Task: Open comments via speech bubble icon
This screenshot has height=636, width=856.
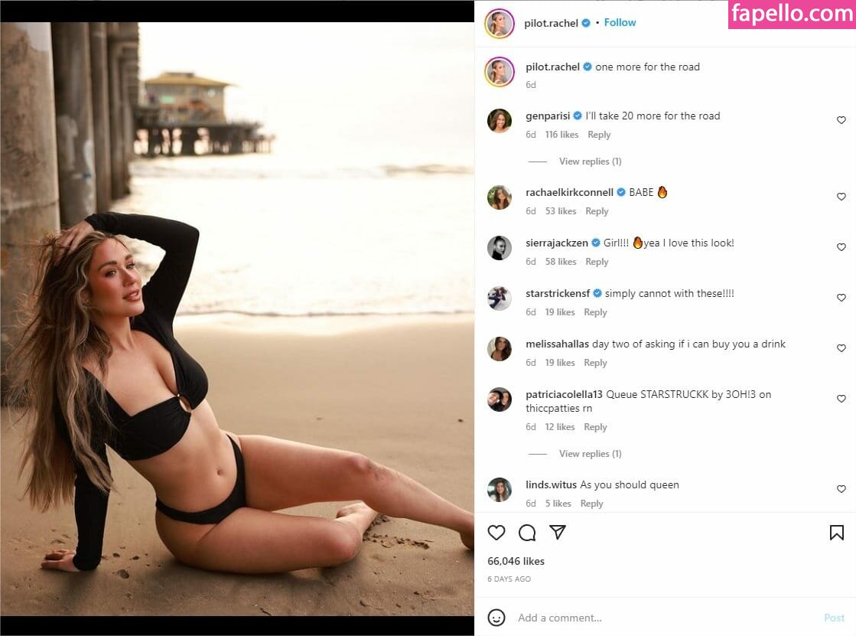Action: pyautogui.click(x=527, y=532)
